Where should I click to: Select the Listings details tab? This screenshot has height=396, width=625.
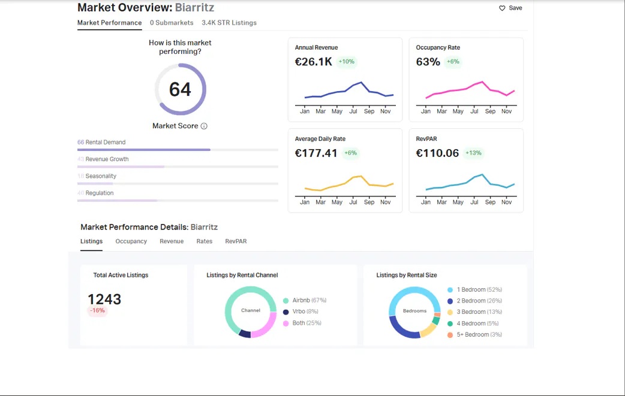(x=92, y=241)
